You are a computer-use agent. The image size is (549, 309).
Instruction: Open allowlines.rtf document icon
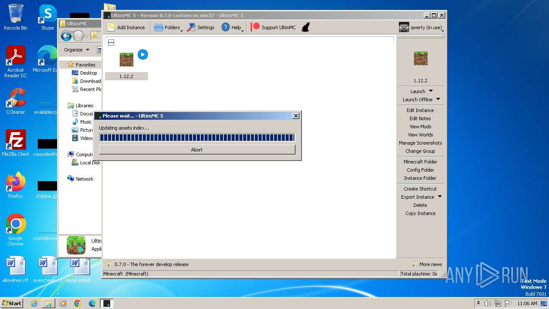pos(15,269)
